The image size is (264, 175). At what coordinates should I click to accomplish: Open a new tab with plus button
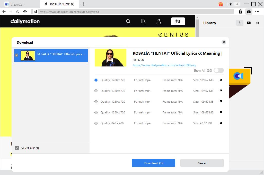click(x=83, y=4)
